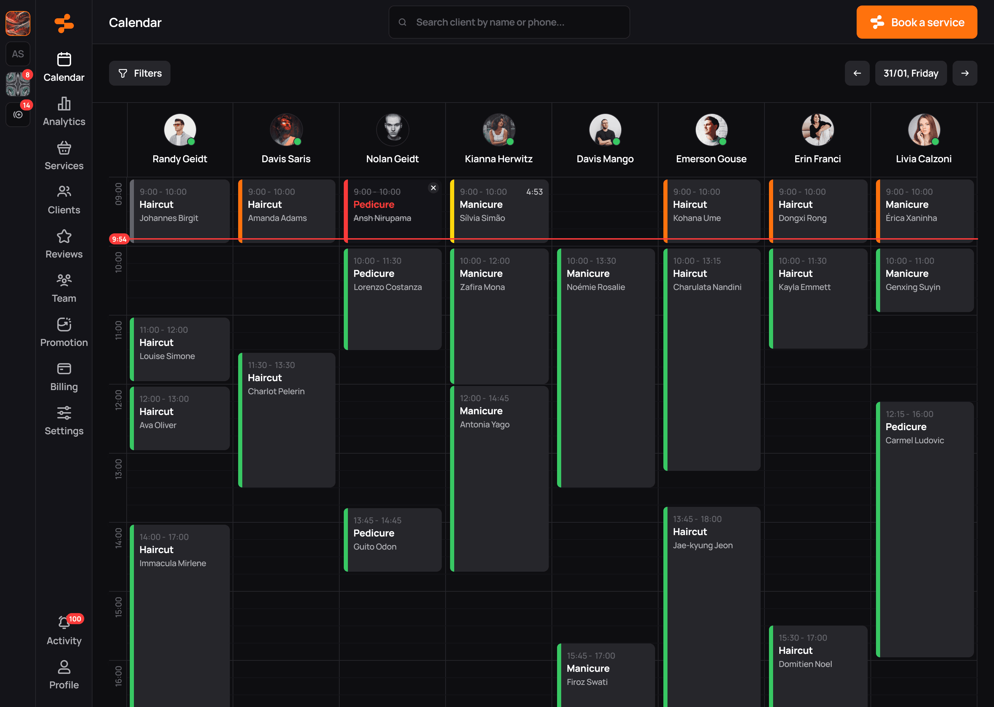Open Noémie Rosalie's manicure appointment
This screenshot has height=707, width=994.
[x=606, y=368]
